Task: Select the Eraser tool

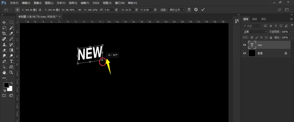Action: (4, 50)
